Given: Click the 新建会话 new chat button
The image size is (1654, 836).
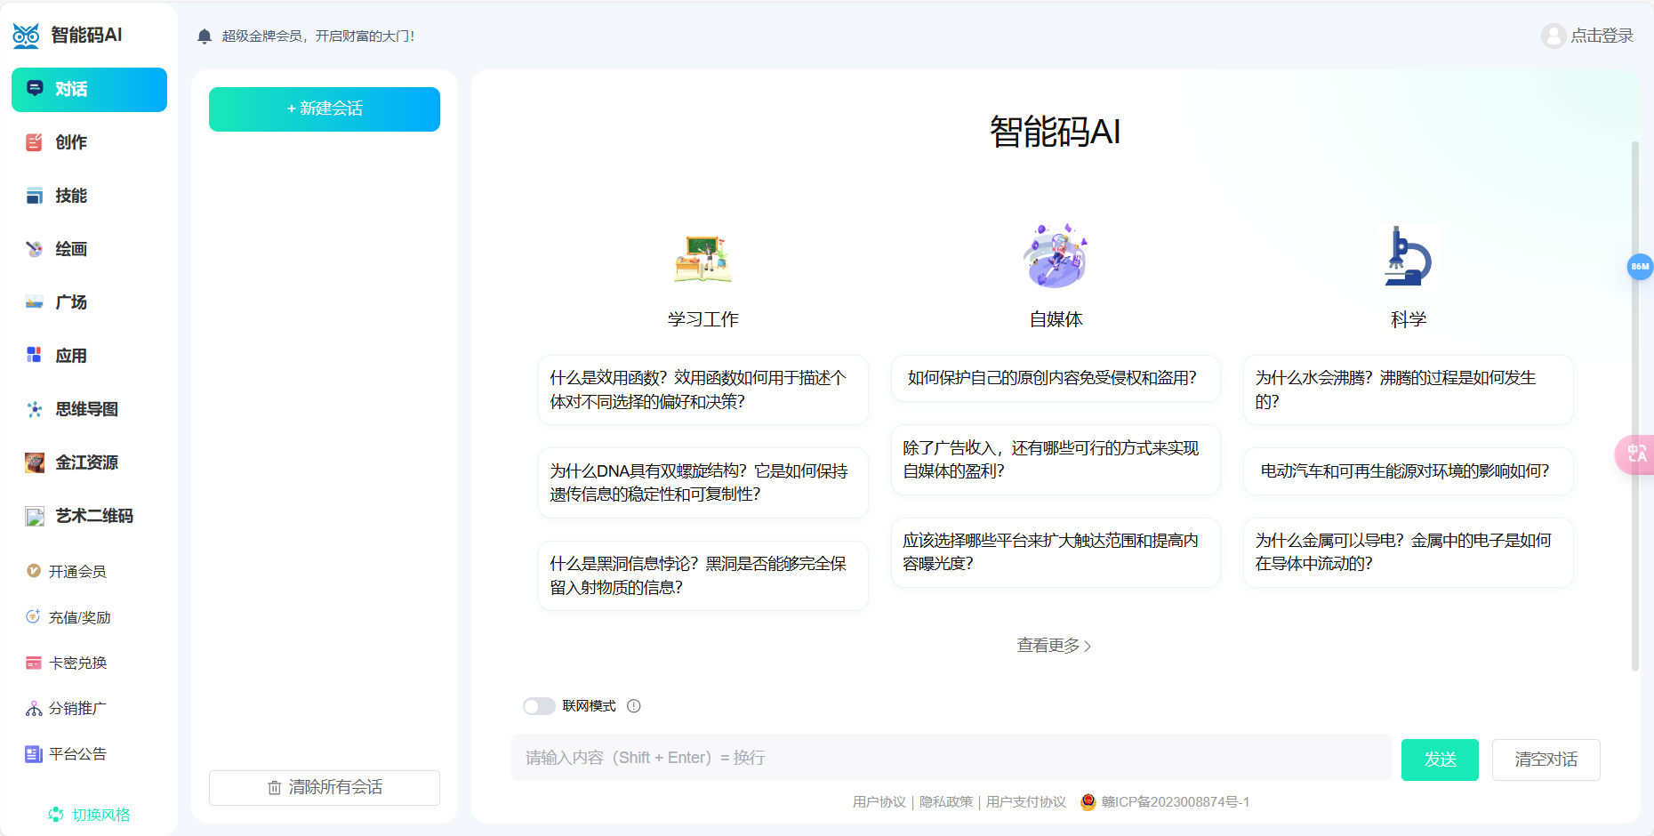Looking at the screenshot, I should click(x=324, y=109).
